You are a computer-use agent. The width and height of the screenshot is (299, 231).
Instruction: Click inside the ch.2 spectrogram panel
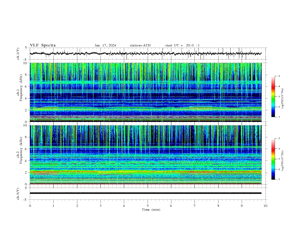click(x=145, y=155)
